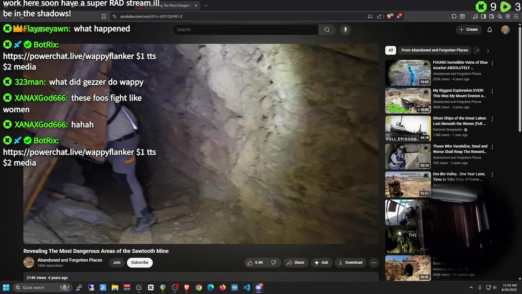The width and height of the screenshot is (522, 294).
Task: Select 'From Abandoned and Forgotten Places' chip
Action: point(435,50)
